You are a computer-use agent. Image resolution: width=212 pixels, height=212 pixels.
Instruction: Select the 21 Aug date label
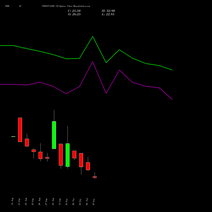[19, 202]
